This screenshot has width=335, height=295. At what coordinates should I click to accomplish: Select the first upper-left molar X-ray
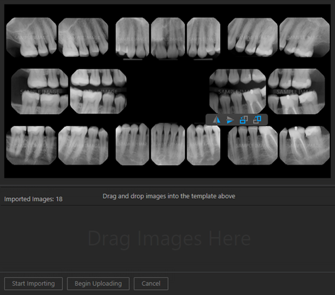point(31,37)
